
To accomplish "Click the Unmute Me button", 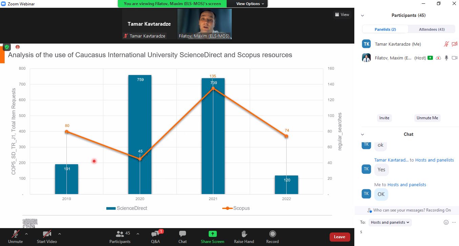I will click(x=427, y=118).
